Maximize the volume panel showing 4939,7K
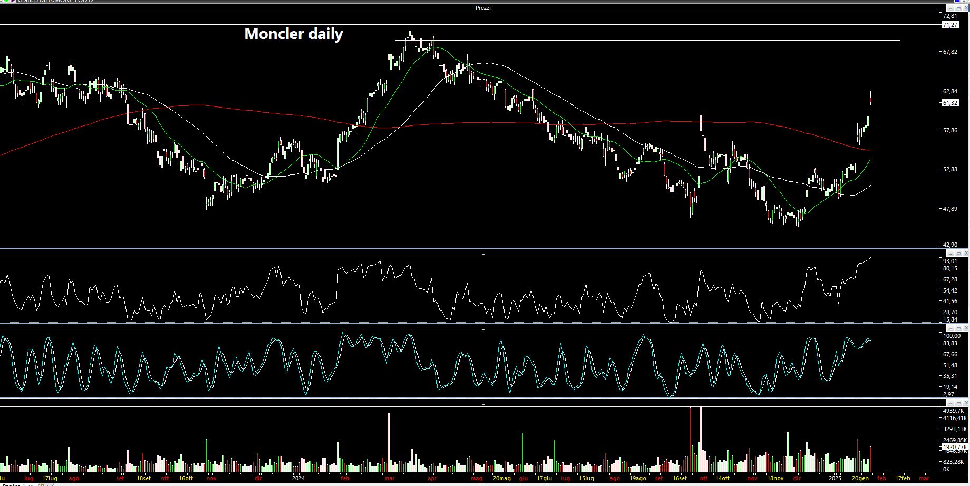The width and height of the screenshot is (970, 486). point(958,403)
